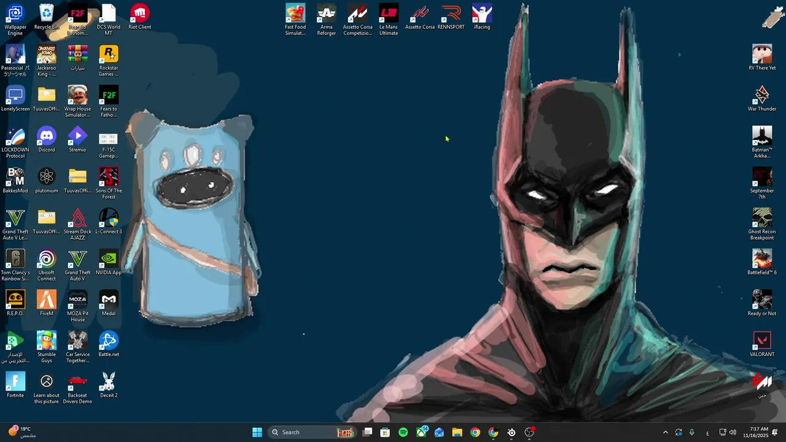This screenshot has height=442, width=786.
Task: Open Batman Arkham game shortcut
Action: [x=762, y=143]
